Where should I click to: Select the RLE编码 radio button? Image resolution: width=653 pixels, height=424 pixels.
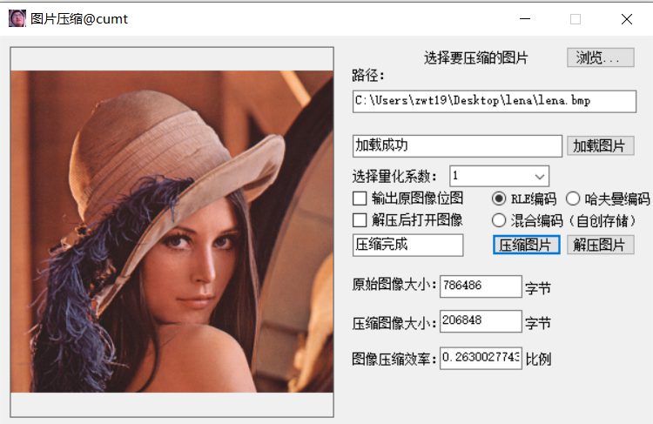pyautogui.click(x=499, y=199)
